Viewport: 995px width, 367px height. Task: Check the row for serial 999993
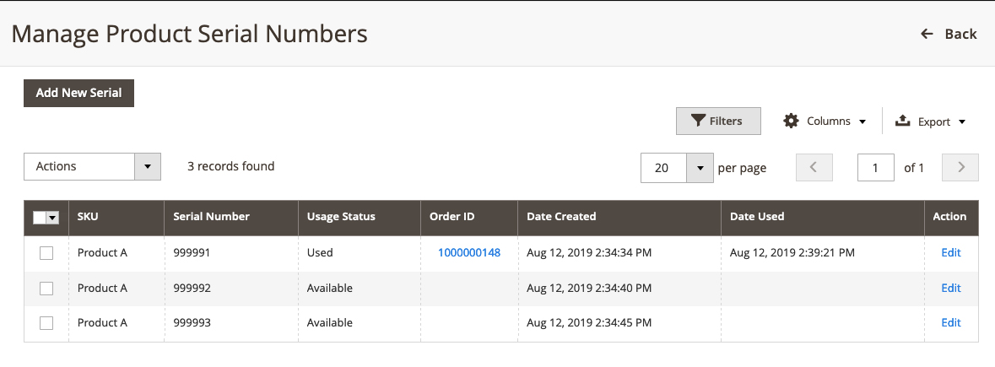[x=46, y=323]
